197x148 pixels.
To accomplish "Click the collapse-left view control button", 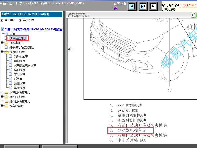I will (154, 6).
